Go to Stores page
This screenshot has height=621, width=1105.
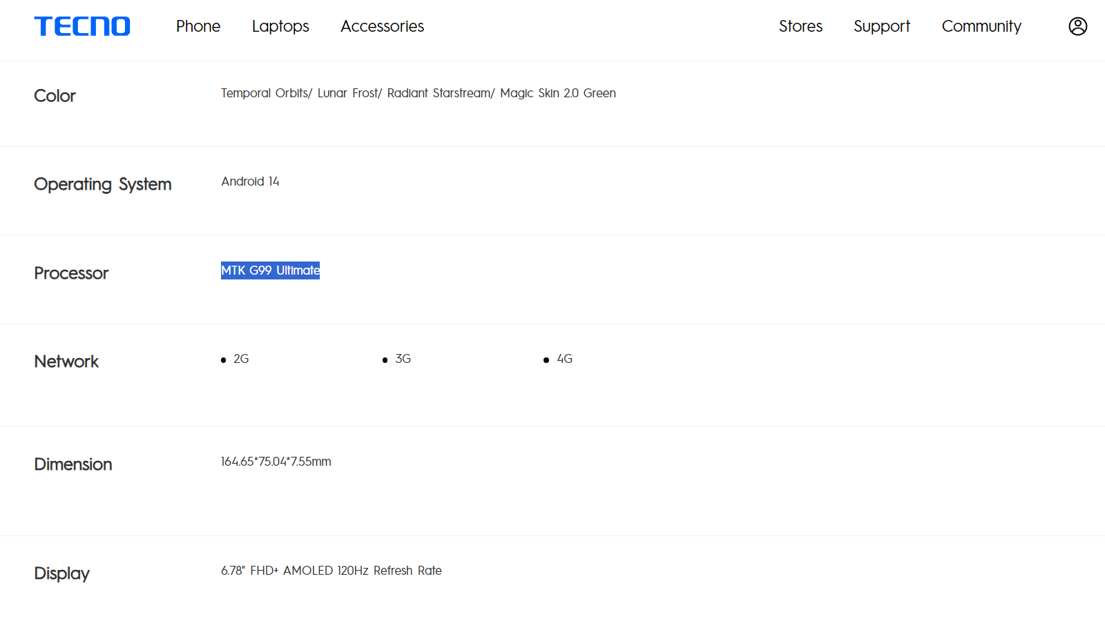(800, 26)
